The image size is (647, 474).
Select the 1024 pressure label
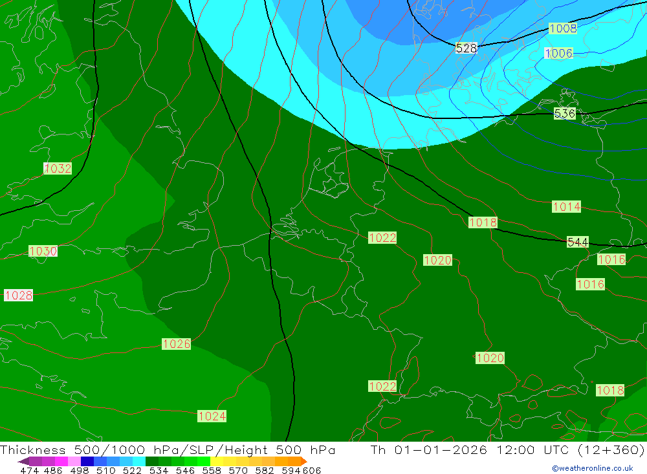tap(212, 416)
